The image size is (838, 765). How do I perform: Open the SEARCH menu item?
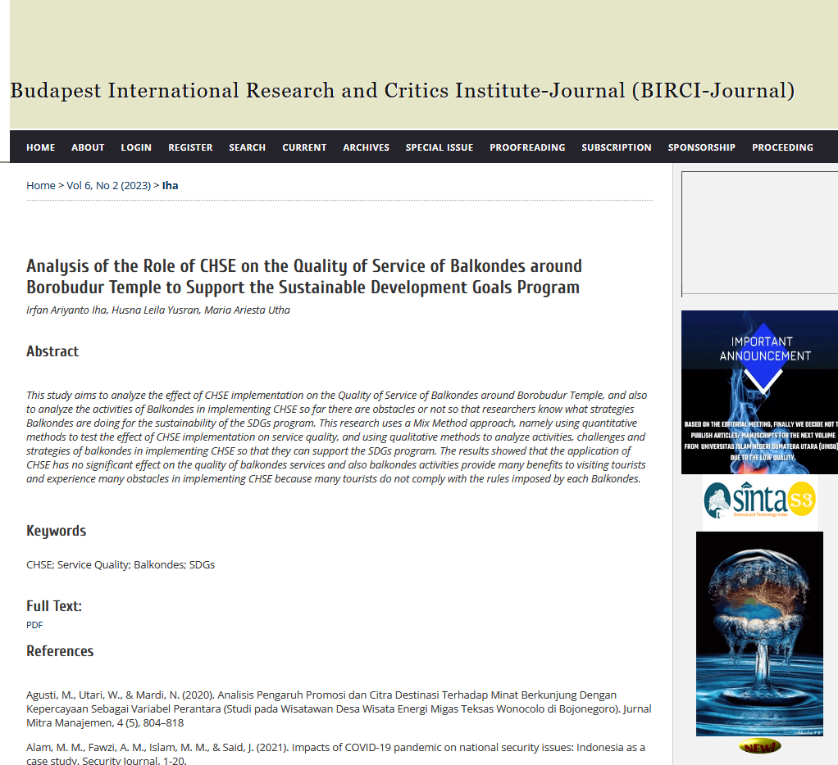point(247,147)
